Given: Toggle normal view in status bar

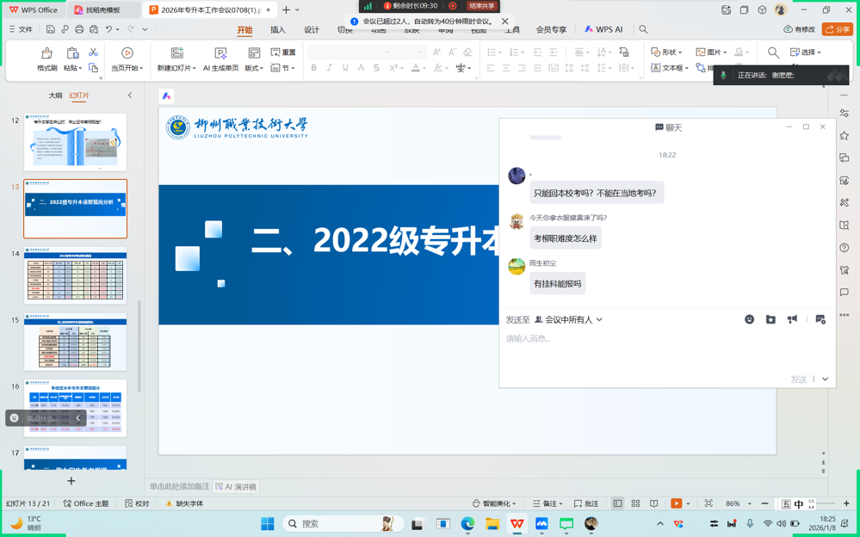Looking at the screenshot, I should click(x=617, y=503).
